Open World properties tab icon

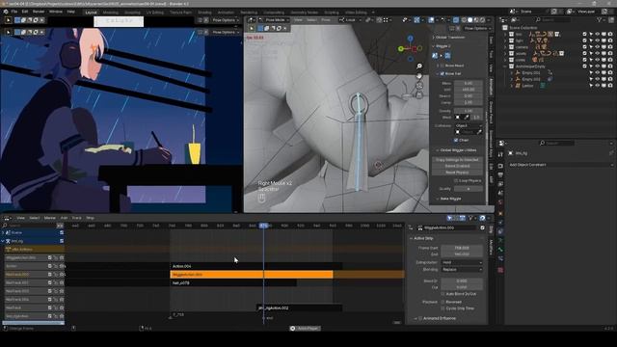[500, 202]
